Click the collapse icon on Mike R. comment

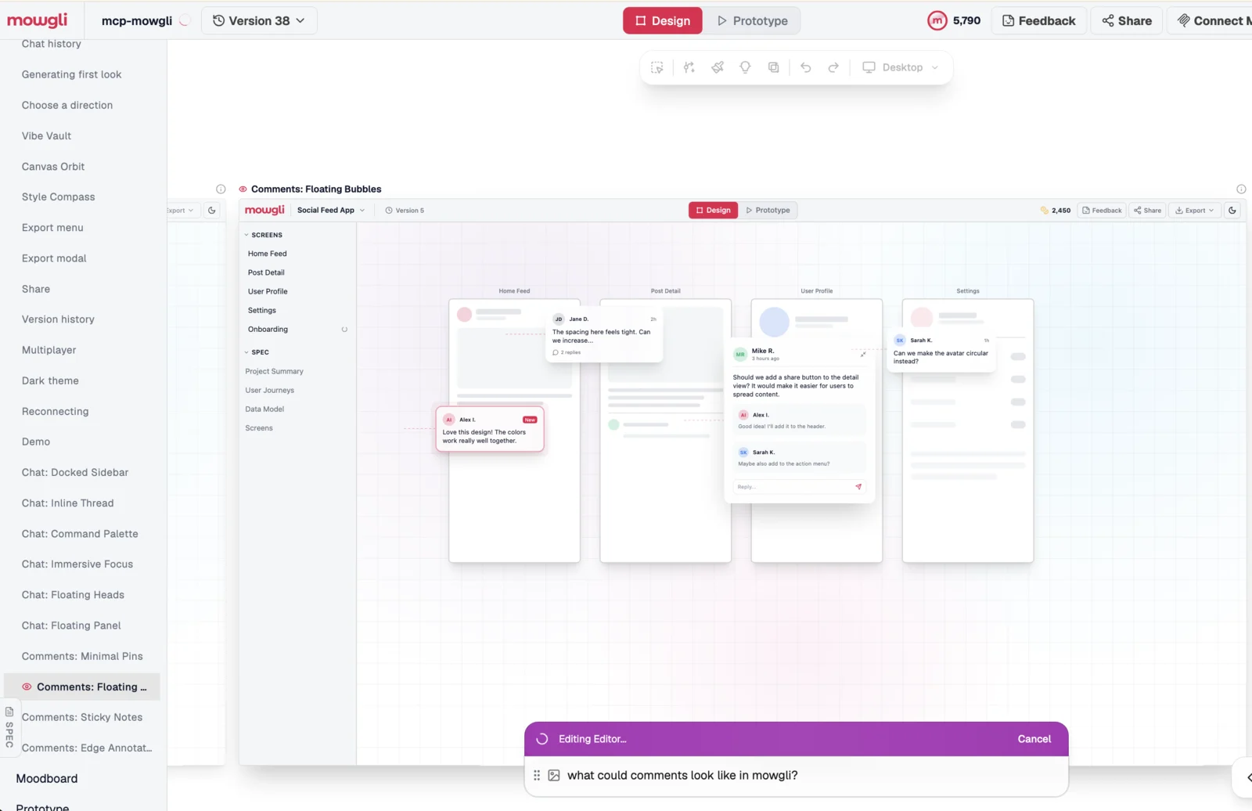coord(863,355)
